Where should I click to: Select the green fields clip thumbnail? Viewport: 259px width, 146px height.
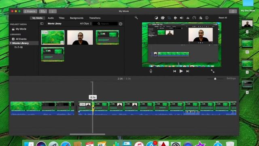tap(53, 37)
